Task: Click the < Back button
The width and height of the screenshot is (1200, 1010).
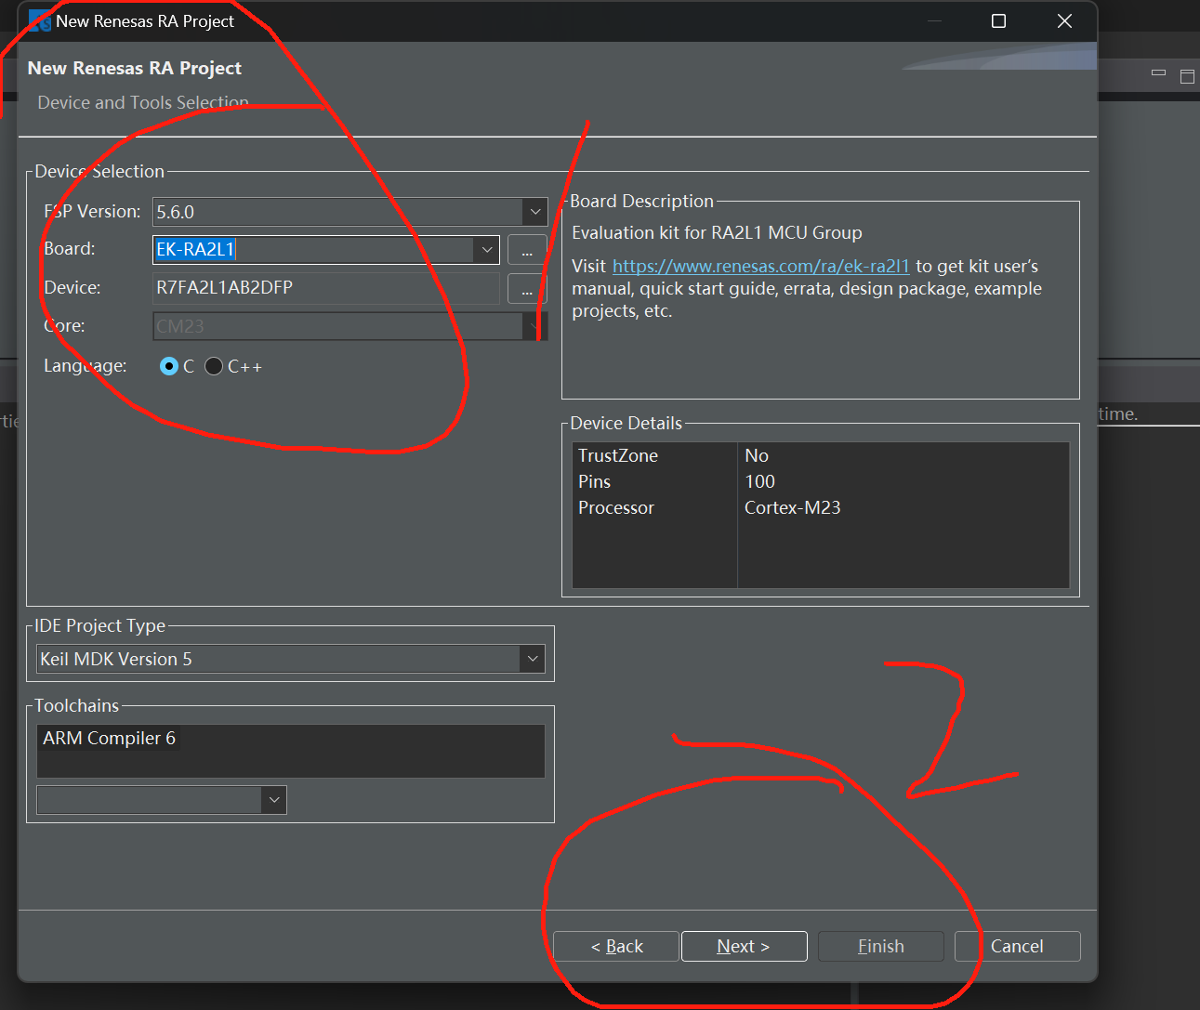Action: click(616, 946)
